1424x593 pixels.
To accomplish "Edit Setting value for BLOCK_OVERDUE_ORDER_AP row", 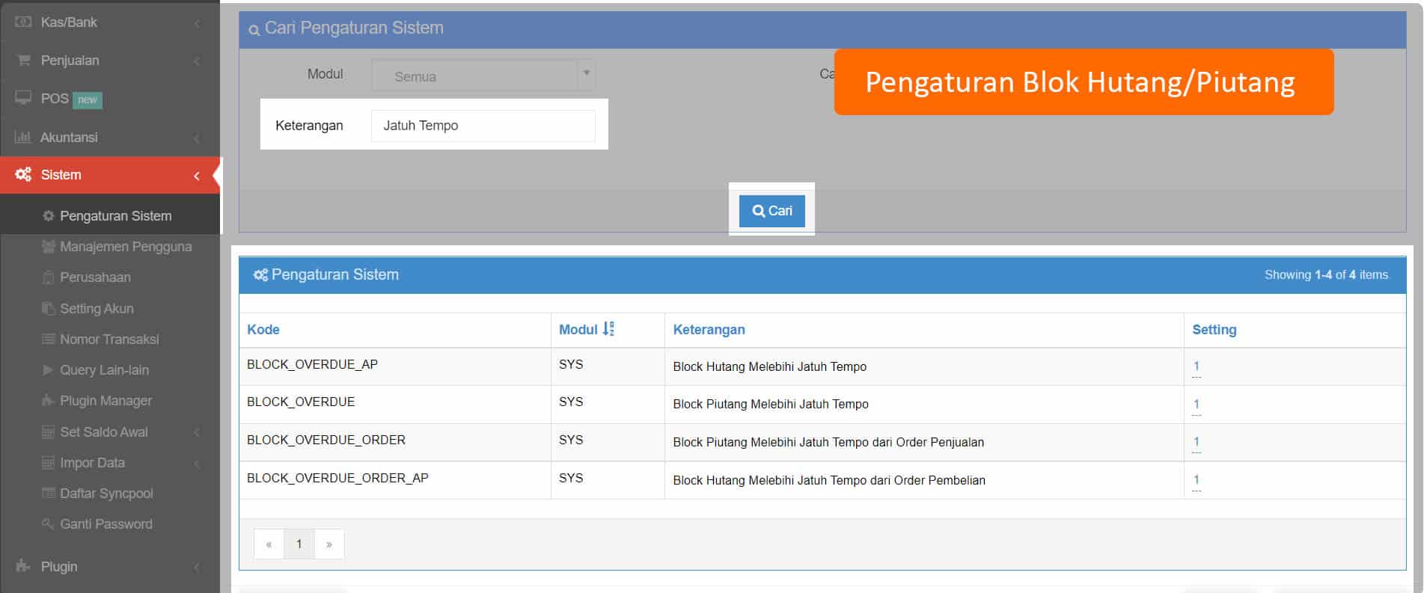I will click(x=1196, y=480).
